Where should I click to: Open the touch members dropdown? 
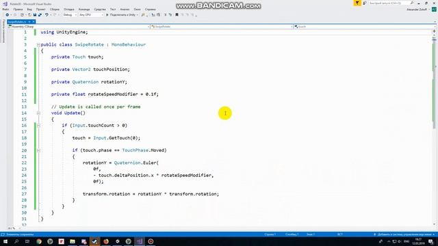pyautogui.click(x=365, y=27)
